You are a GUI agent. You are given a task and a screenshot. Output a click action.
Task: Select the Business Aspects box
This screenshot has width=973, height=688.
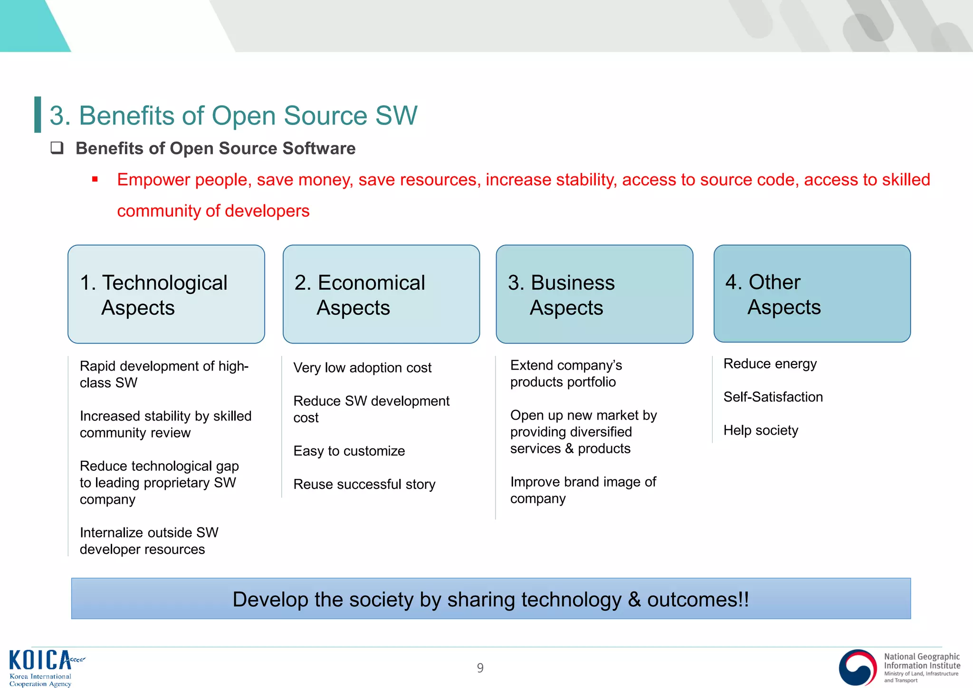click(594, 294)
